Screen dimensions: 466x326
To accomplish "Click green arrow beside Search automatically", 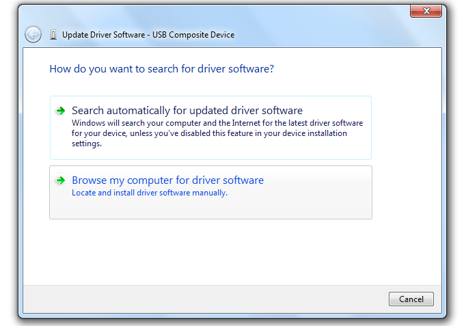I will 61,111.
